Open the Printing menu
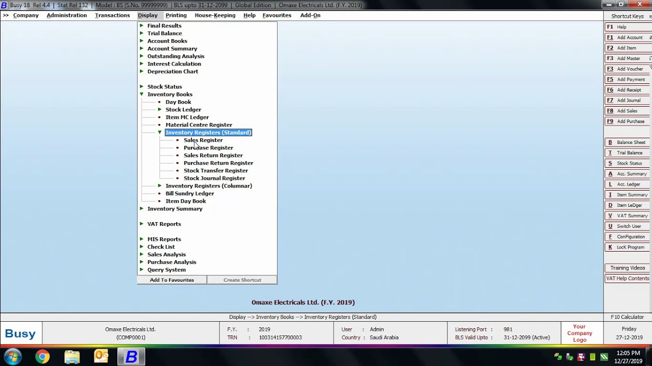 click(176, 15)
